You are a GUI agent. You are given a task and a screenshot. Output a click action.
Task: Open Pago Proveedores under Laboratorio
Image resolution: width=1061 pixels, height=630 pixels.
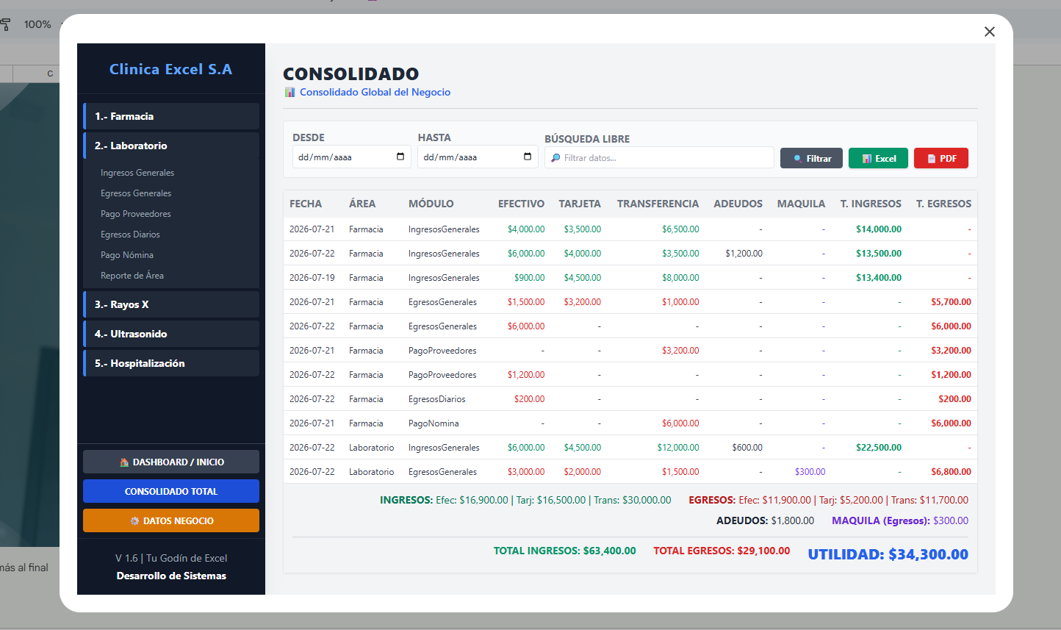click(136, 214)
